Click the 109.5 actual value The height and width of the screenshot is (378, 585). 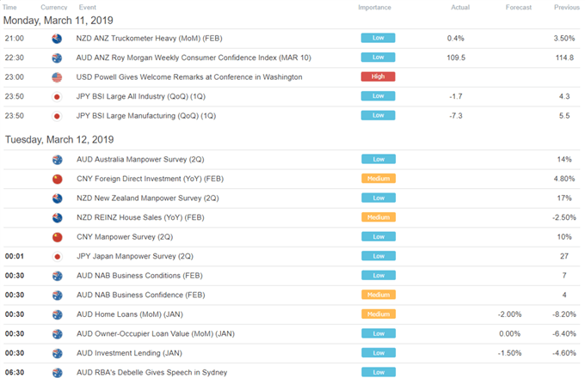456,58
